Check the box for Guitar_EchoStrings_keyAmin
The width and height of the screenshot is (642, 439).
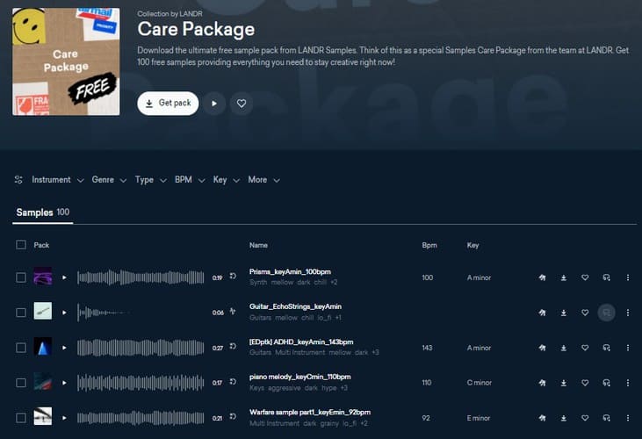coord(21,313)
